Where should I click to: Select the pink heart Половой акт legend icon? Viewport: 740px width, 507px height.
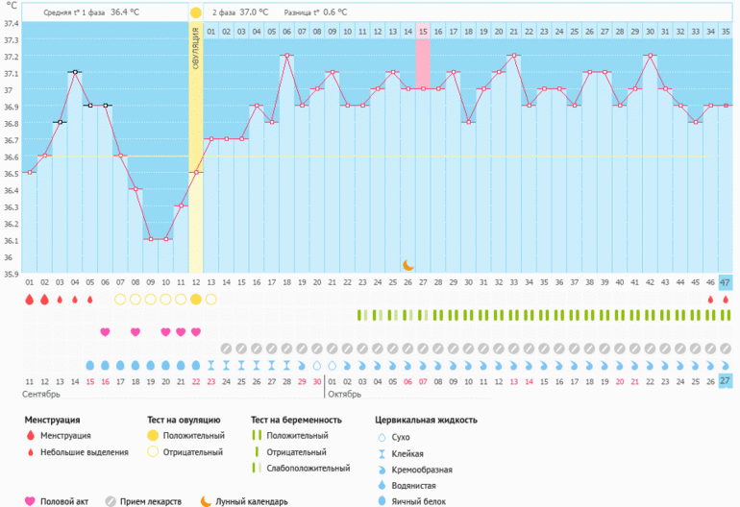click(30, 500)
